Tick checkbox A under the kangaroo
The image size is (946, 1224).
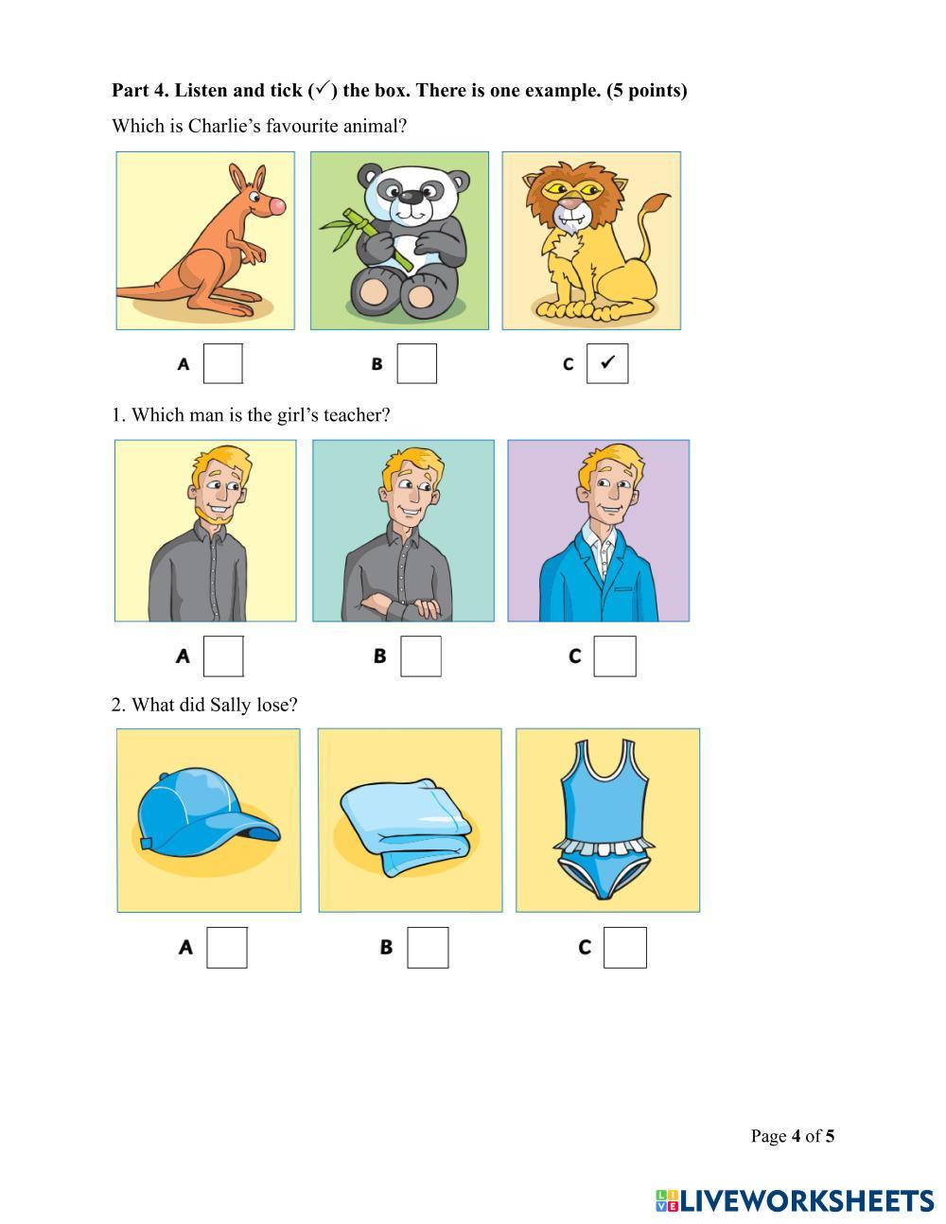(x=223, y=363)
